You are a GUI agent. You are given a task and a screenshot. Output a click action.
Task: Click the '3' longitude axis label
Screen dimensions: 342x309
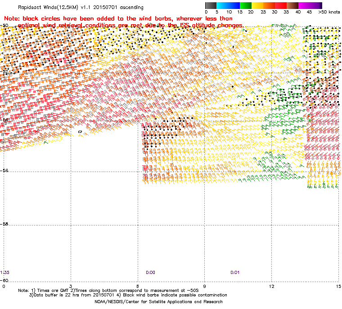71,286
